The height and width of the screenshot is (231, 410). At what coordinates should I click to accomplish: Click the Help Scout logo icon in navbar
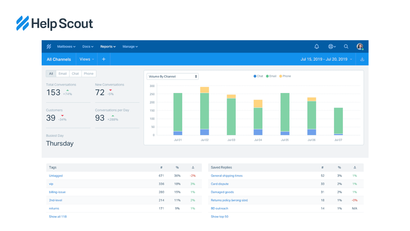click(x=49, y=47)
